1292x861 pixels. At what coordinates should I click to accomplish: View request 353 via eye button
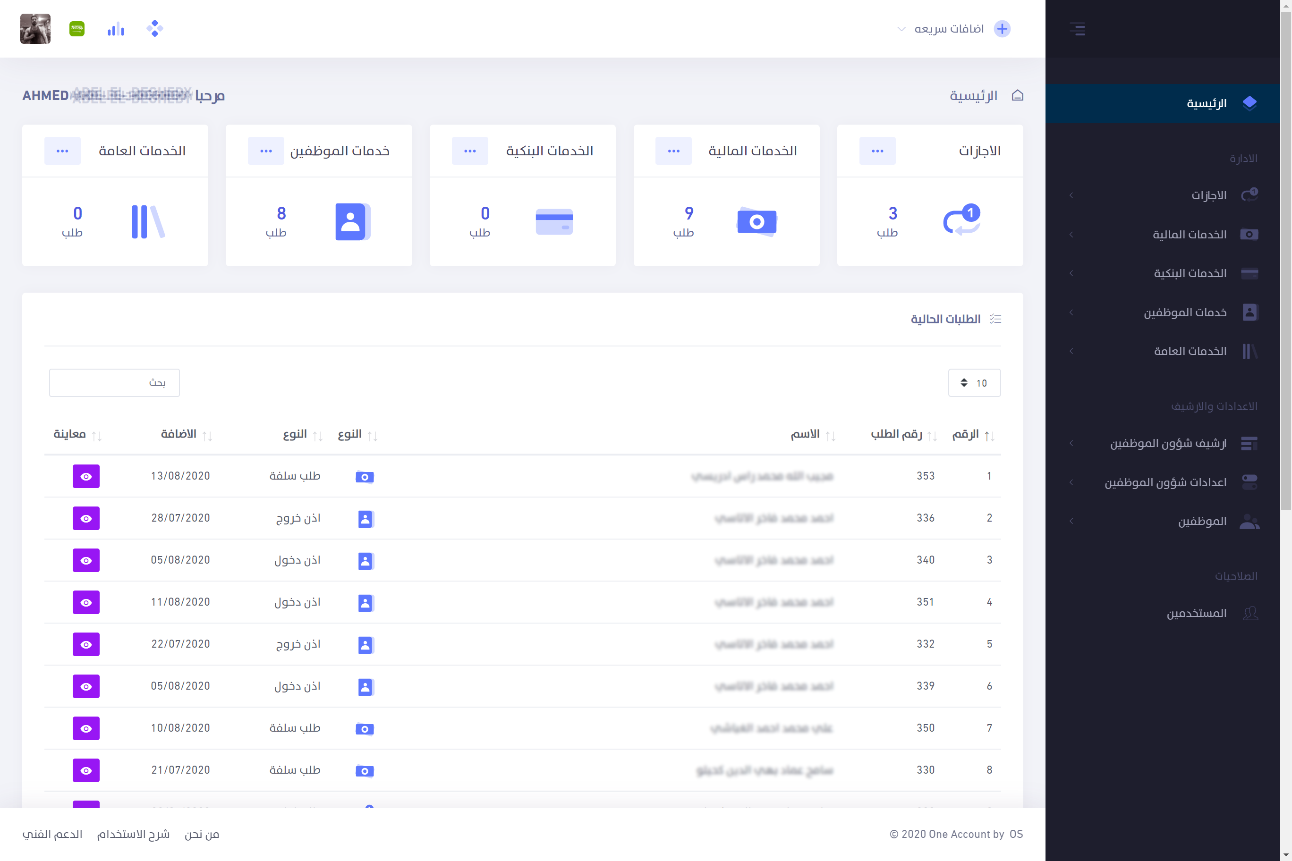click(x=85, y=476)
